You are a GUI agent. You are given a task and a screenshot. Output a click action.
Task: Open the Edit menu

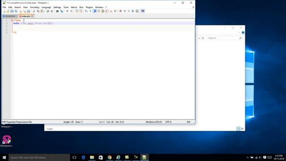click(10, 7)
